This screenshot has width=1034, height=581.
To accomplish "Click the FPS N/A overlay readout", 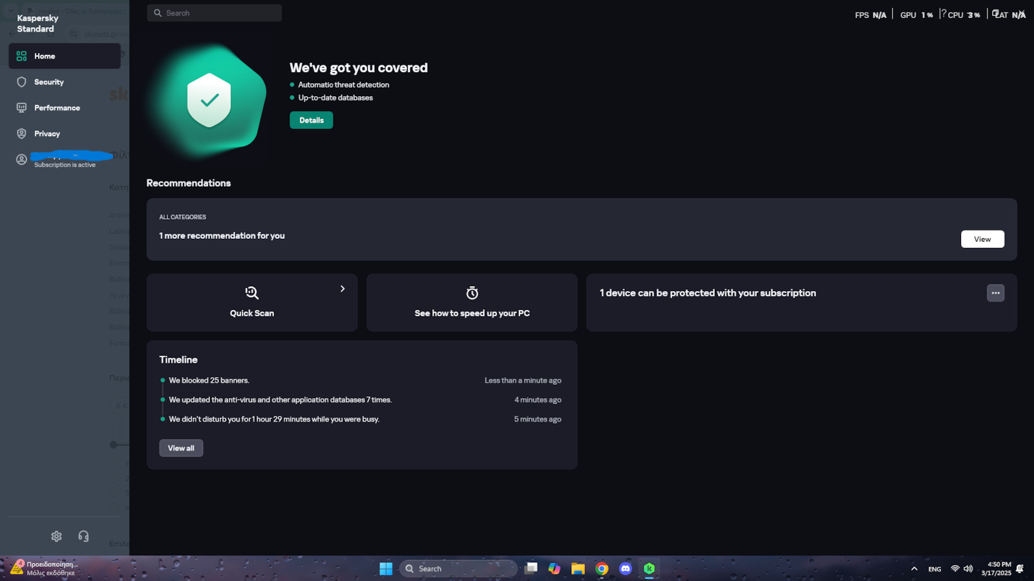I will pos(870,15).
